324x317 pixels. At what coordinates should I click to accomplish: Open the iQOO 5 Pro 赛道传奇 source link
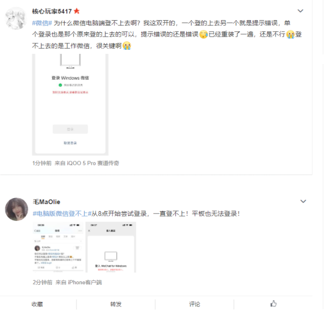coord(93,163)
